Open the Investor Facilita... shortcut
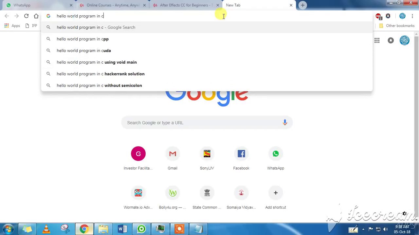 (x=138, y=158)
